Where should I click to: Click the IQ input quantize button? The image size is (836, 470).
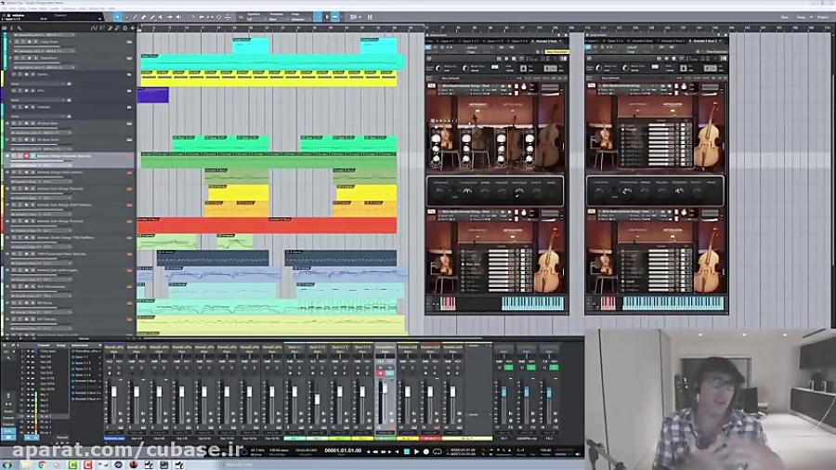coord(241,17)
